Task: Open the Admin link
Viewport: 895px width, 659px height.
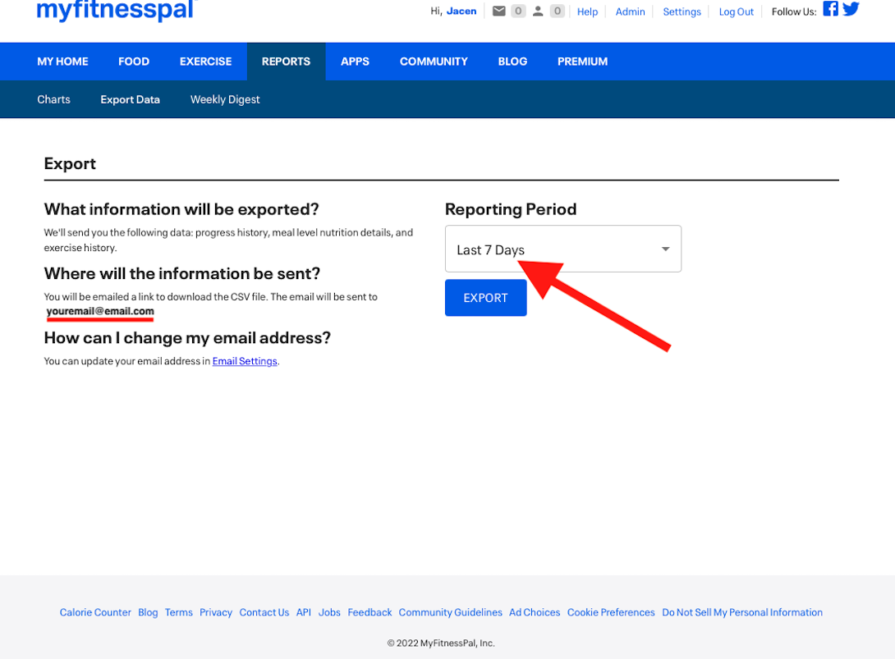Action: [630, 11]
